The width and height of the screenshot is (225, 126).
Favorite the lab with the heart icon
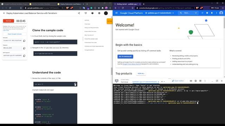[86, 13]
